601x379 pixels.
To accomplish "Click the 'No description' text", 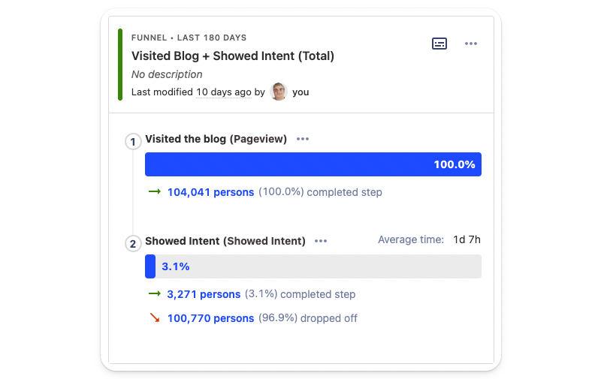I will [x=167, y=74].
